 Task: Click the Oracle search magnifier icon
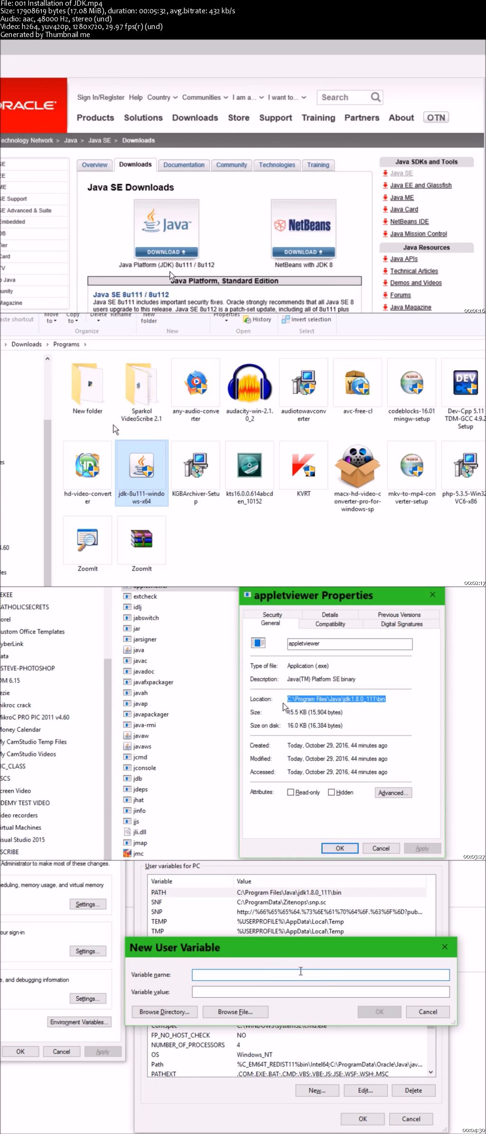(x=375, y=97)
